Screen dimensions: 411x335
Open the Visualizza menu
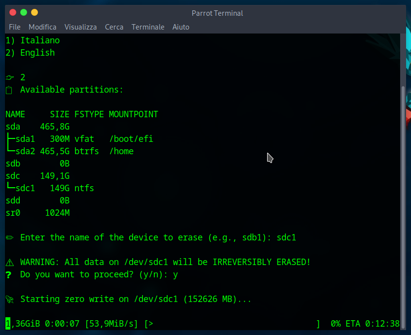tap(80, 27)
